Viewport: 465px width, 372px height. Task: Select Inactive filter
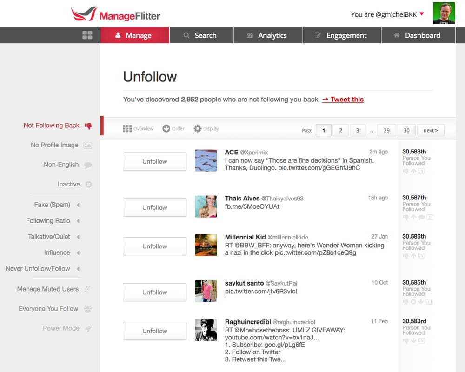point(68,184)
